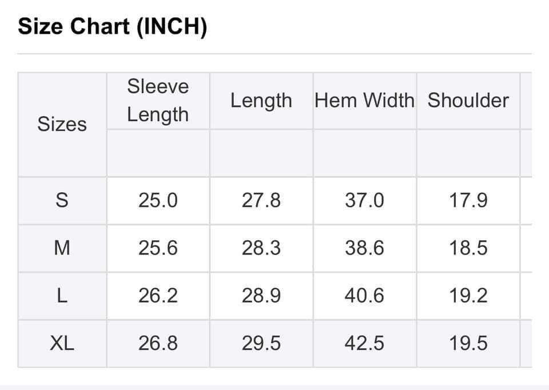Click hem width value 37.0
The width and height of the screenshot is (549, 390).
point(364,200)
